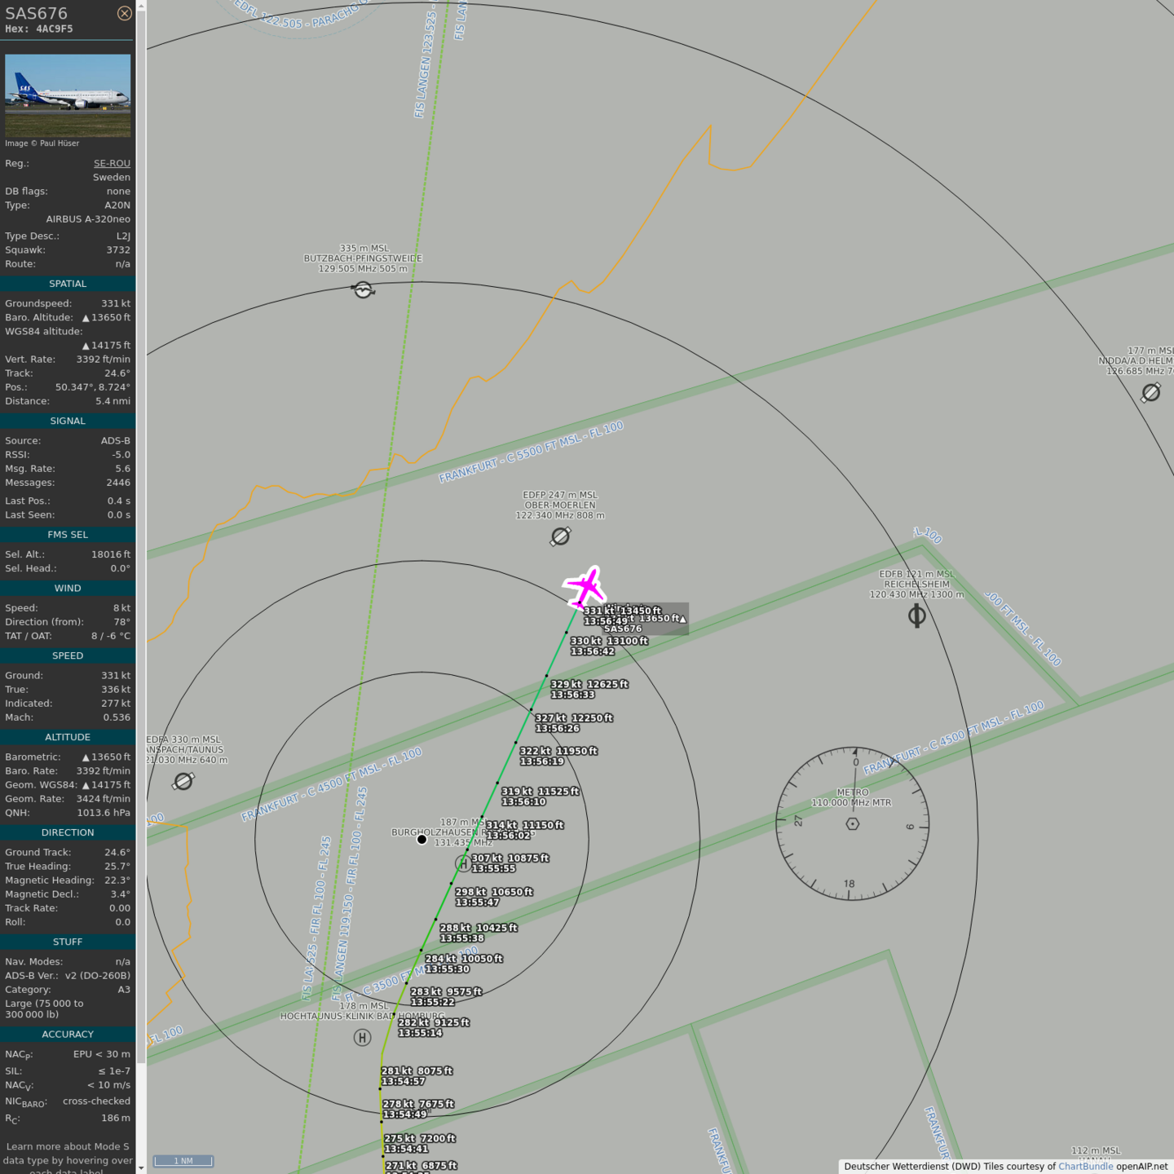Select the Hochtaunus-Klinik heliport H icon
The height and width of the screenshot is (1174, 1174).
tap(362, 1037)
